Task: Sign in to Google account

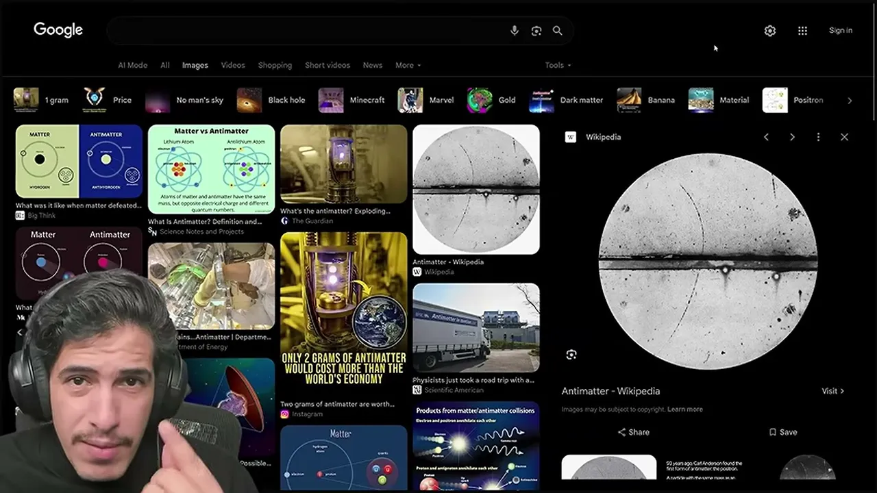Action: tap(841, 30)
